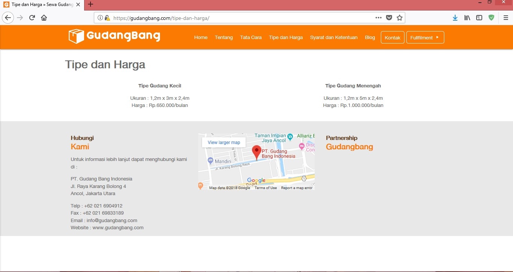513x272 pixels.
Task: Open the Tata Cara menu item
Action: tap(251, 38)
